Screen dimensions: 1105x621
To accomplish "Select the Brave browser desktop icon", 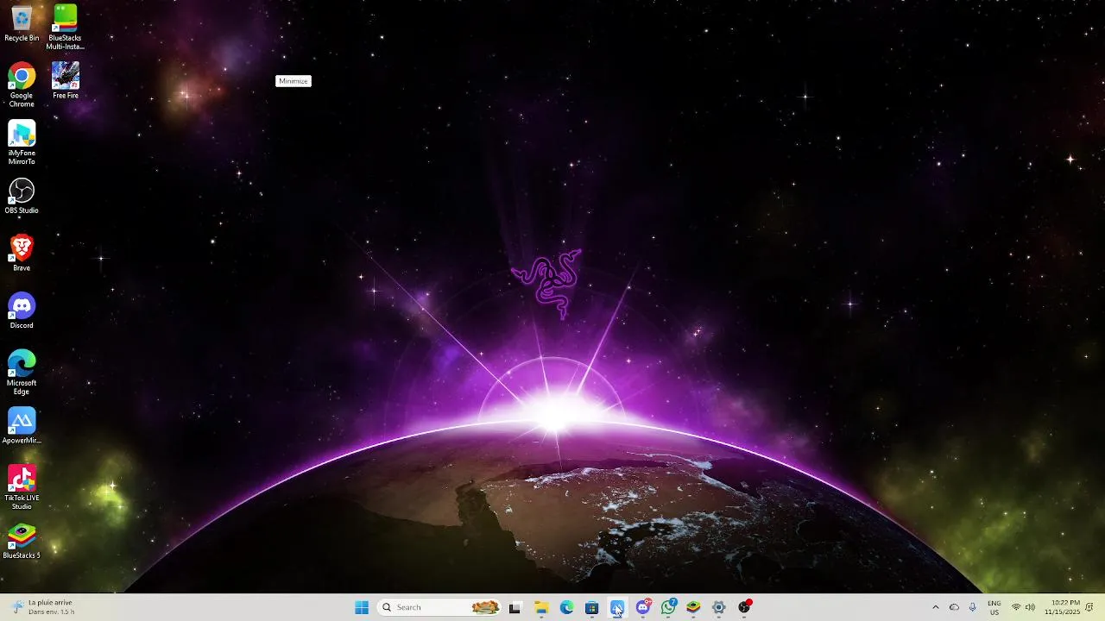I will click(22, 254).
